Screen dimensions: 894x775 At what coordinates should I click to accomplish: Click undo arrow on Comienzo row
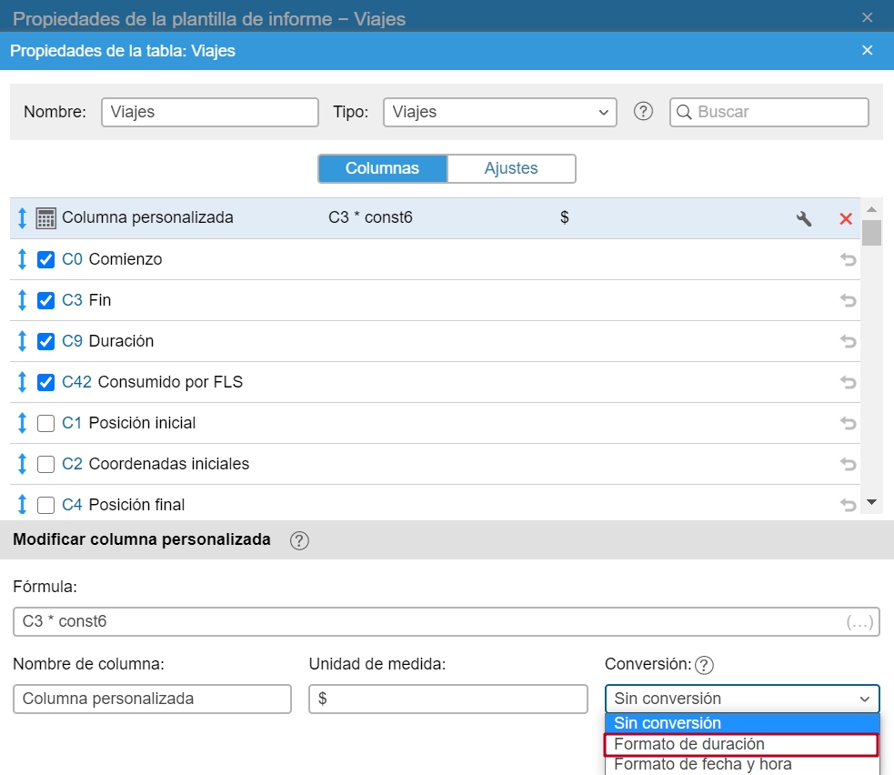click(x=848, y=259)
